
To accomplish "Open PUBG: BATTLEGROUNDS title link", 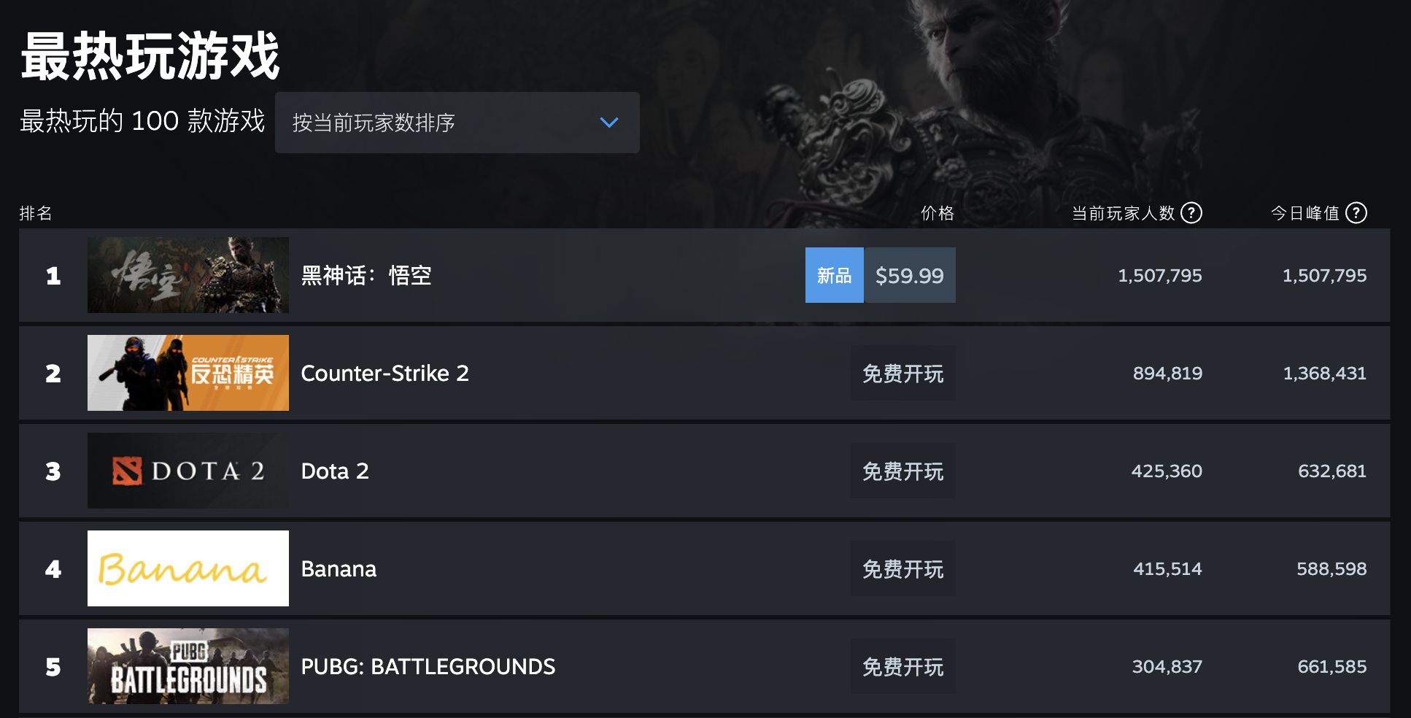I will point(428,667).
